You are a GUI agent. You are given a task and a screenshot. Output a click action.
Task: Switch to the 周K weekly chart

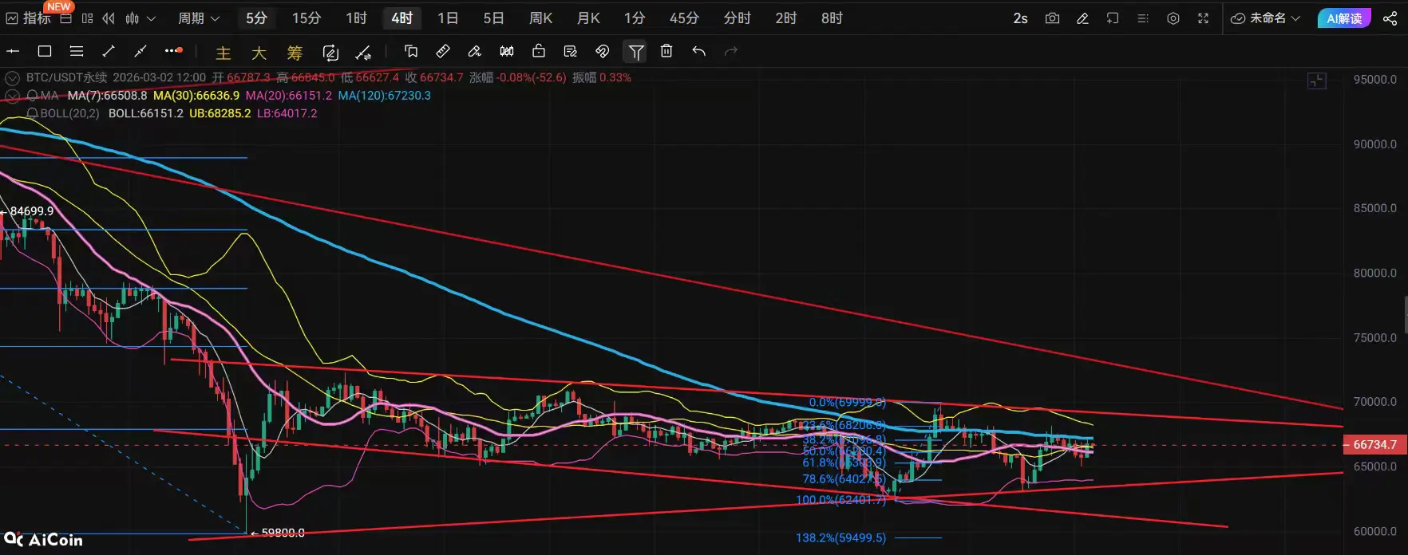[540, 18]
